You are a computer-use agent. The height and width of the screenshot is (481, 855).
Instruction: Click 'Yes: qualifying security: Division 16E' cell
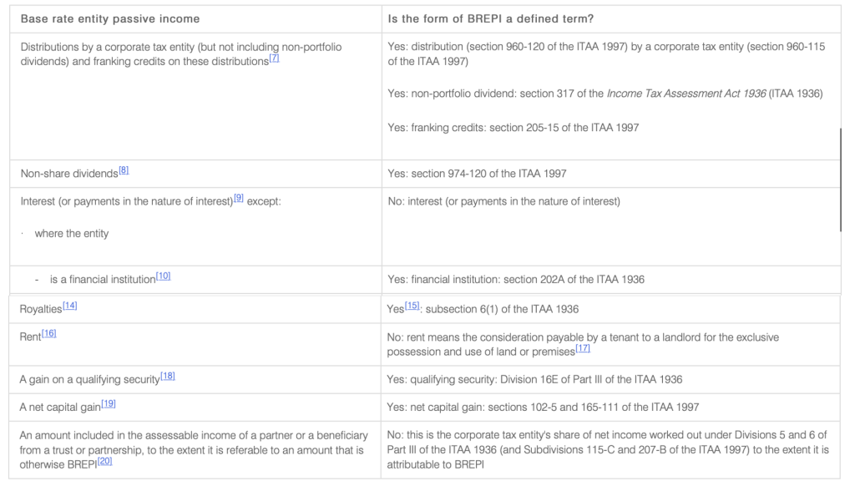click(x=534, y=379)
